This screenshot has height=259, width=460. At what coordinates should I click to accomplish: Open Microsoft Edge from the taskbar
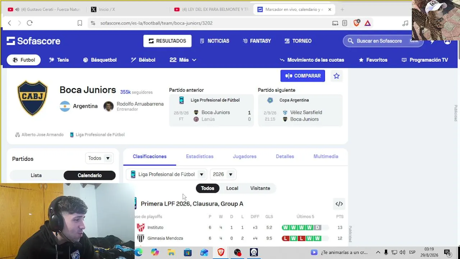point(138,253)
